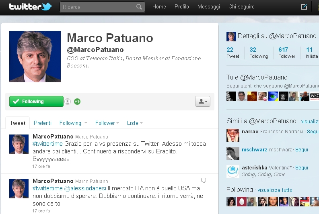Click the search magnifier icon
The width and height of the screenshot is (319, 214).
[x=139, y=7]
